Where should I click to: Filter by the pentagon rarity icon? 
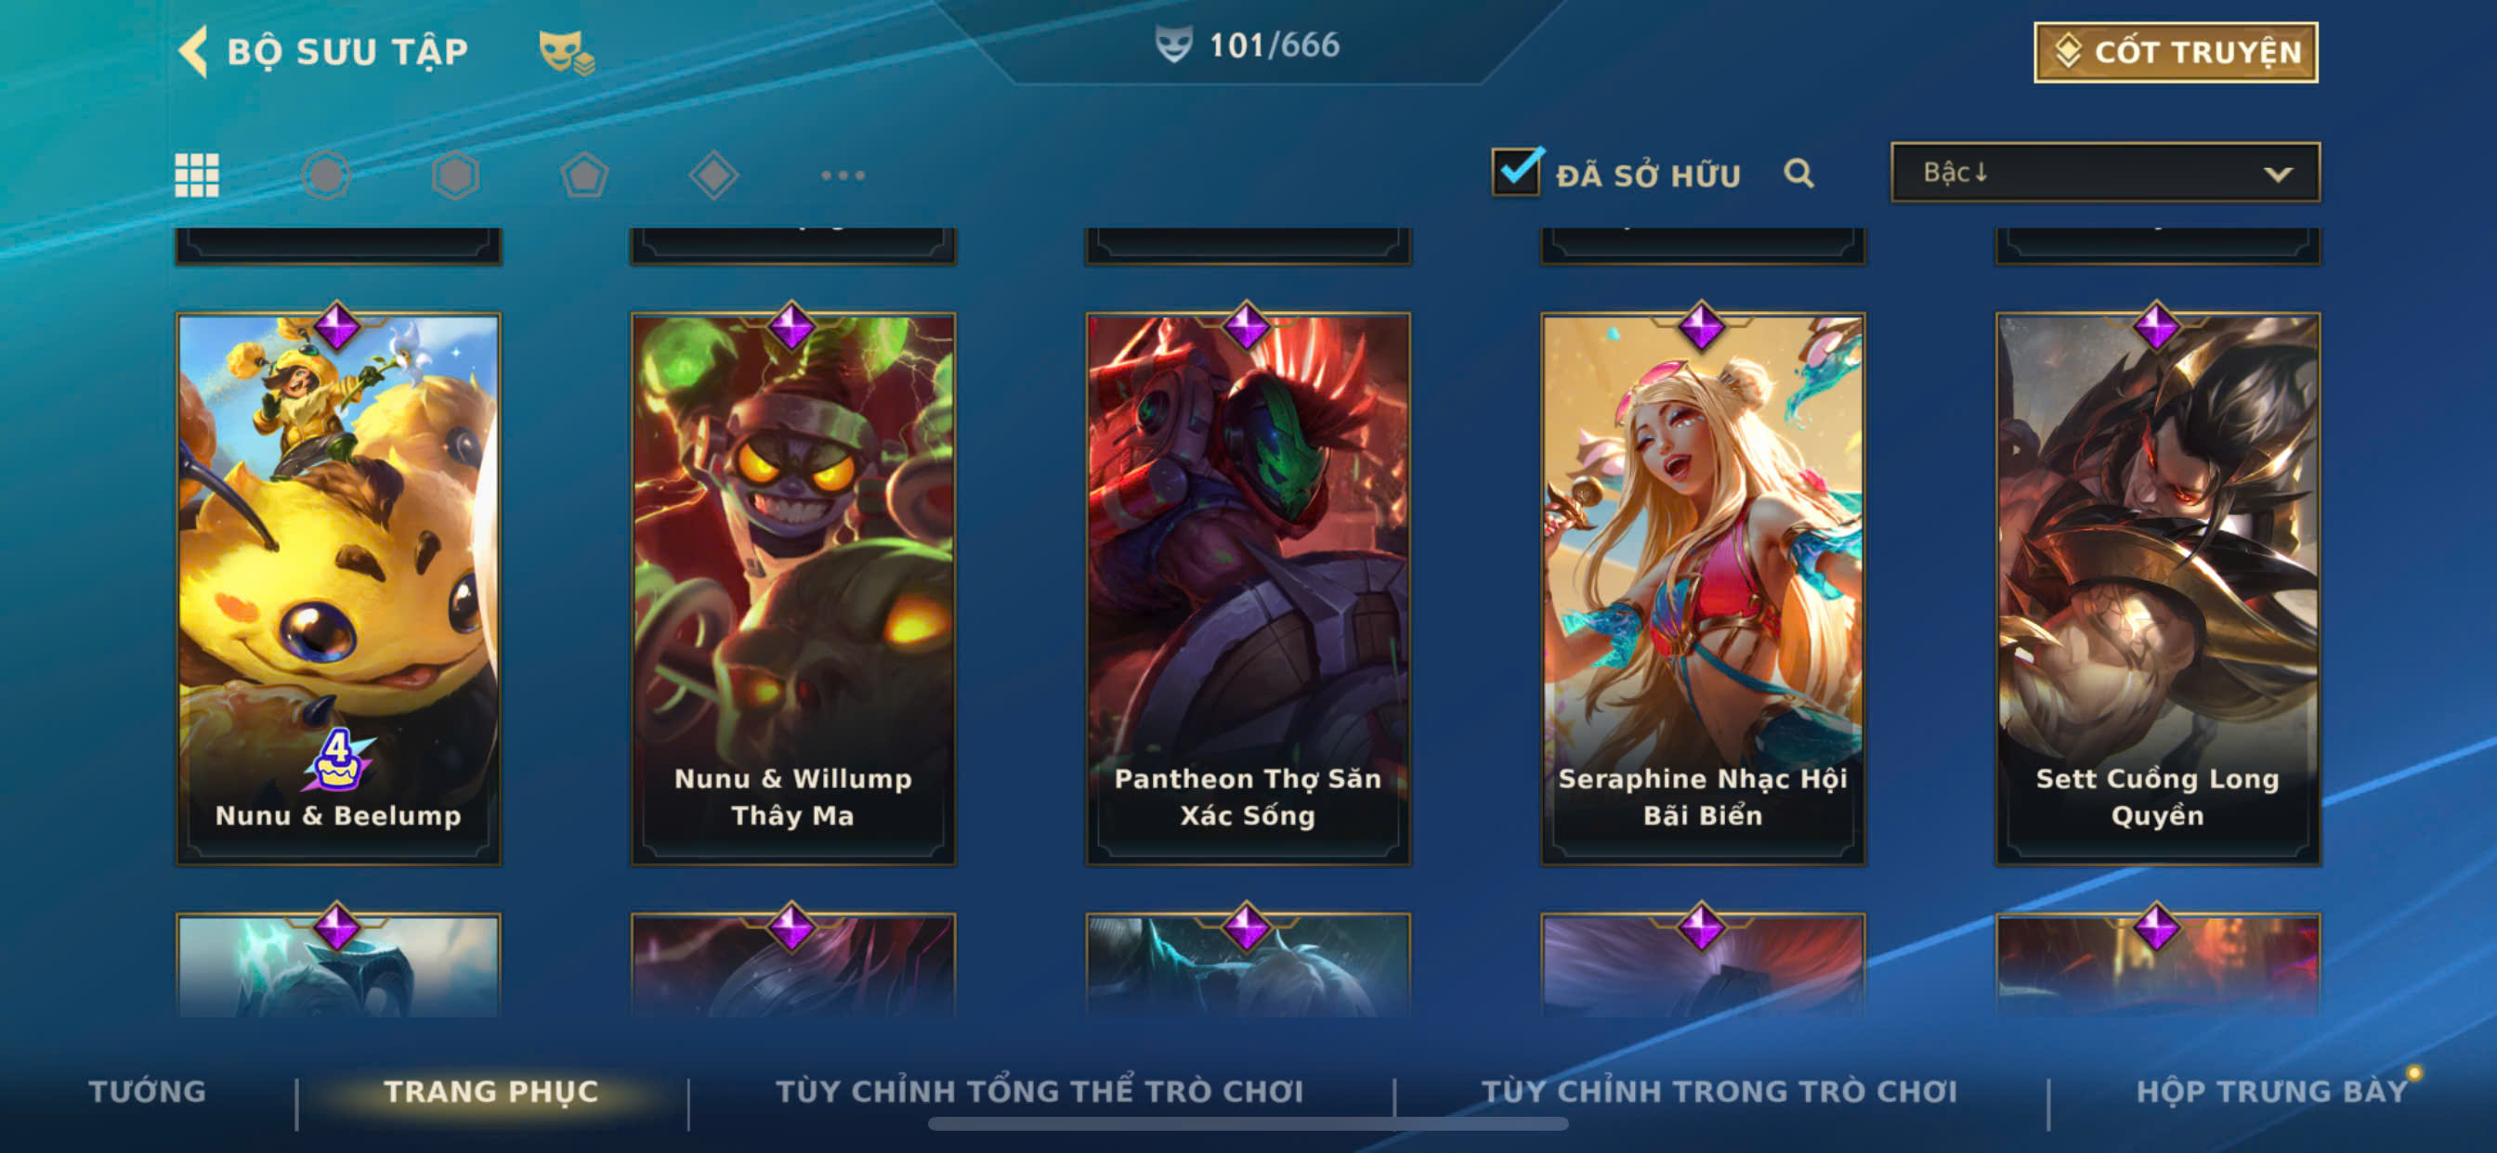584,175
